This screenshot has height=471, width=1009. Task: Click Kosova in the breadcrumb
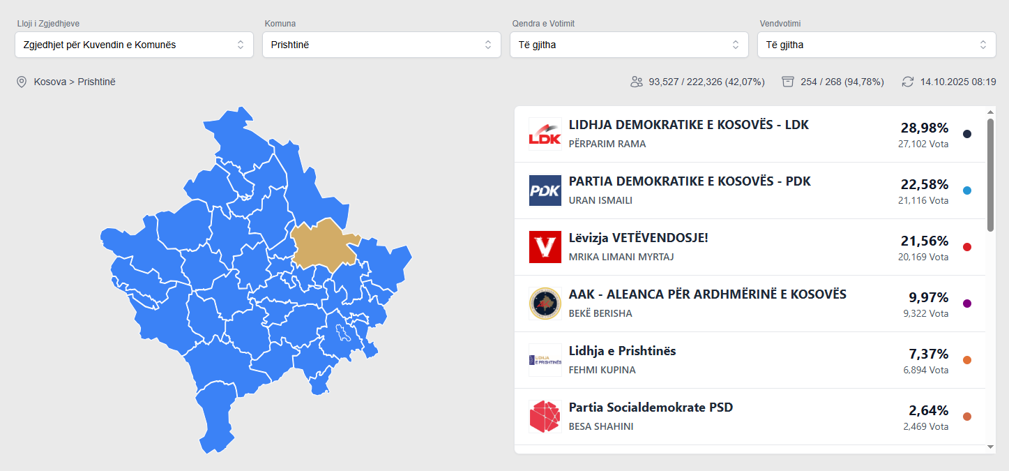click(x=50, y=82)
